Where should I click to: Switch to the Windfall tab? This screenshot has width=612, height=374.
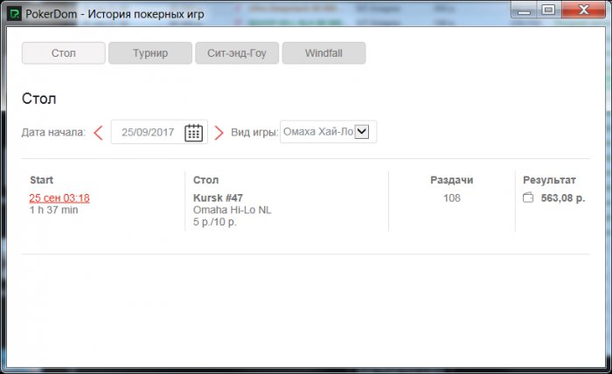click(324, 53)
